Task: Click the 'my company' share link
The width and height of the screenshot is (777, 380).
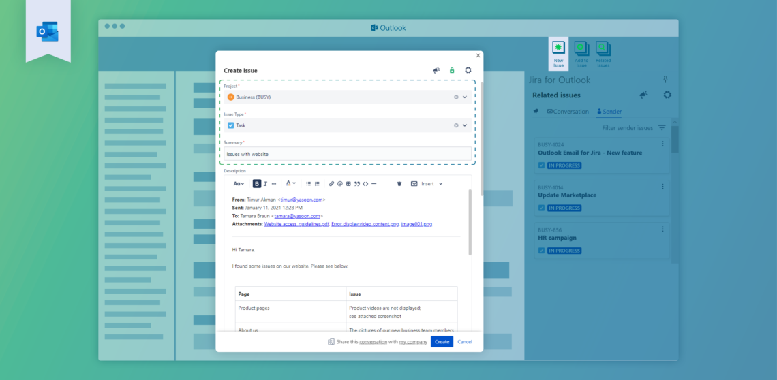Action: point(413,342)
